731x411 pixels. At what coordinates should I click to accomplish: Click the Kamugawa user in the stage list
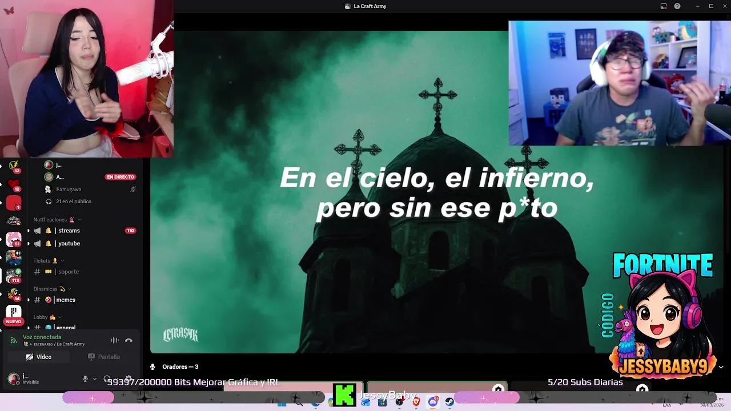point(69,189)
